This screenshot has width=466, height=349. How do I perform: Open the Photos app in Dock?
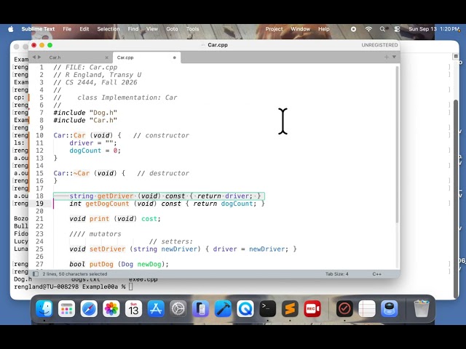click(111, 309)
